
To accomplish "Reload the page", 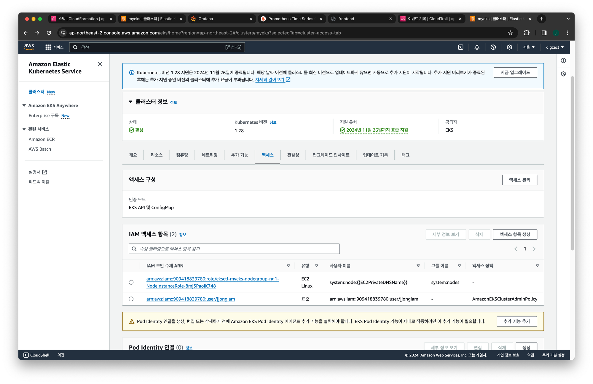I will (x=49, y=33).
